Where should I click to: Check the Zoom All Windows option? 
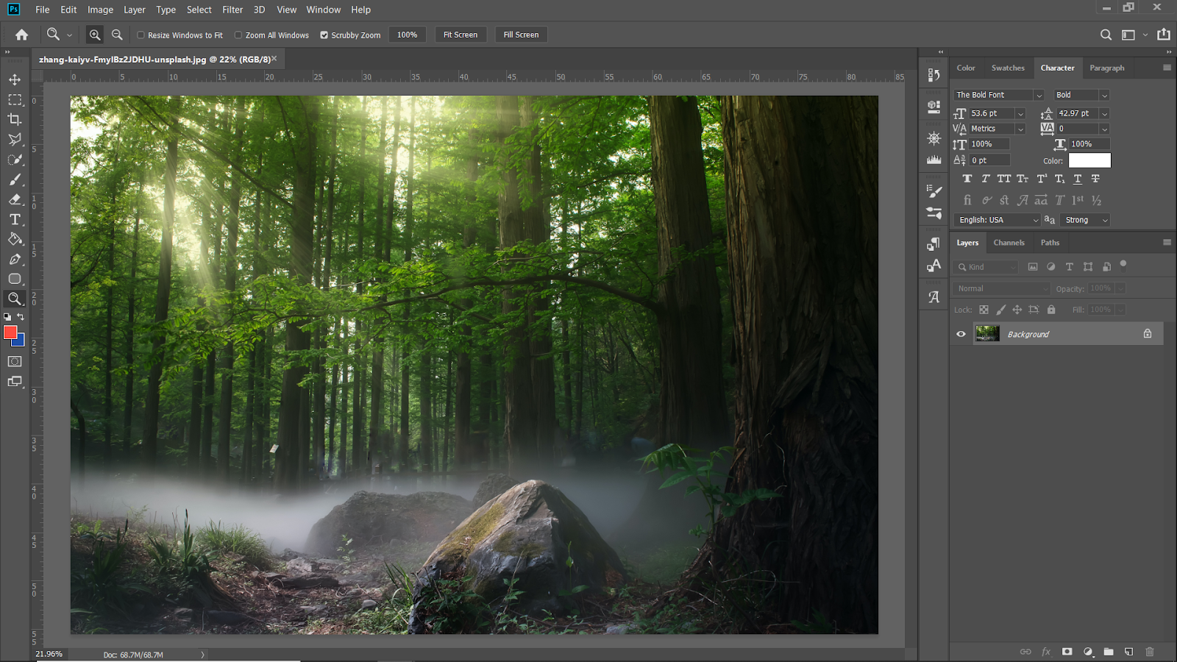pos(238,35)
